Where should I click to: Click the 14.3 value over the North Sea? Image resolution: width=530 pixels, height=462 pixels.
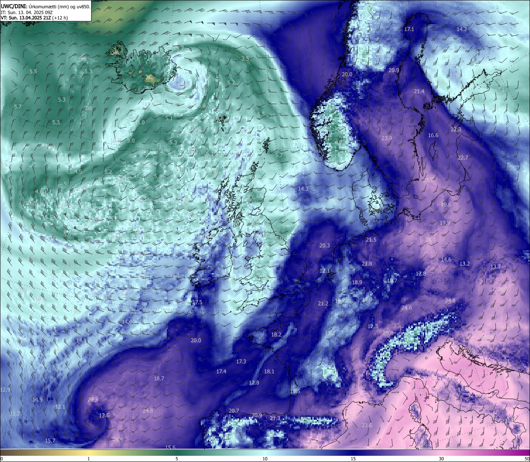point(303,189)
